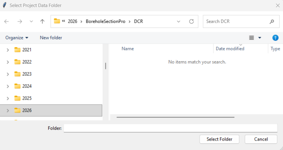Viewport: 283px width, 150px height.
Task: Click the Cancel button
Action: tap(261, 139)
